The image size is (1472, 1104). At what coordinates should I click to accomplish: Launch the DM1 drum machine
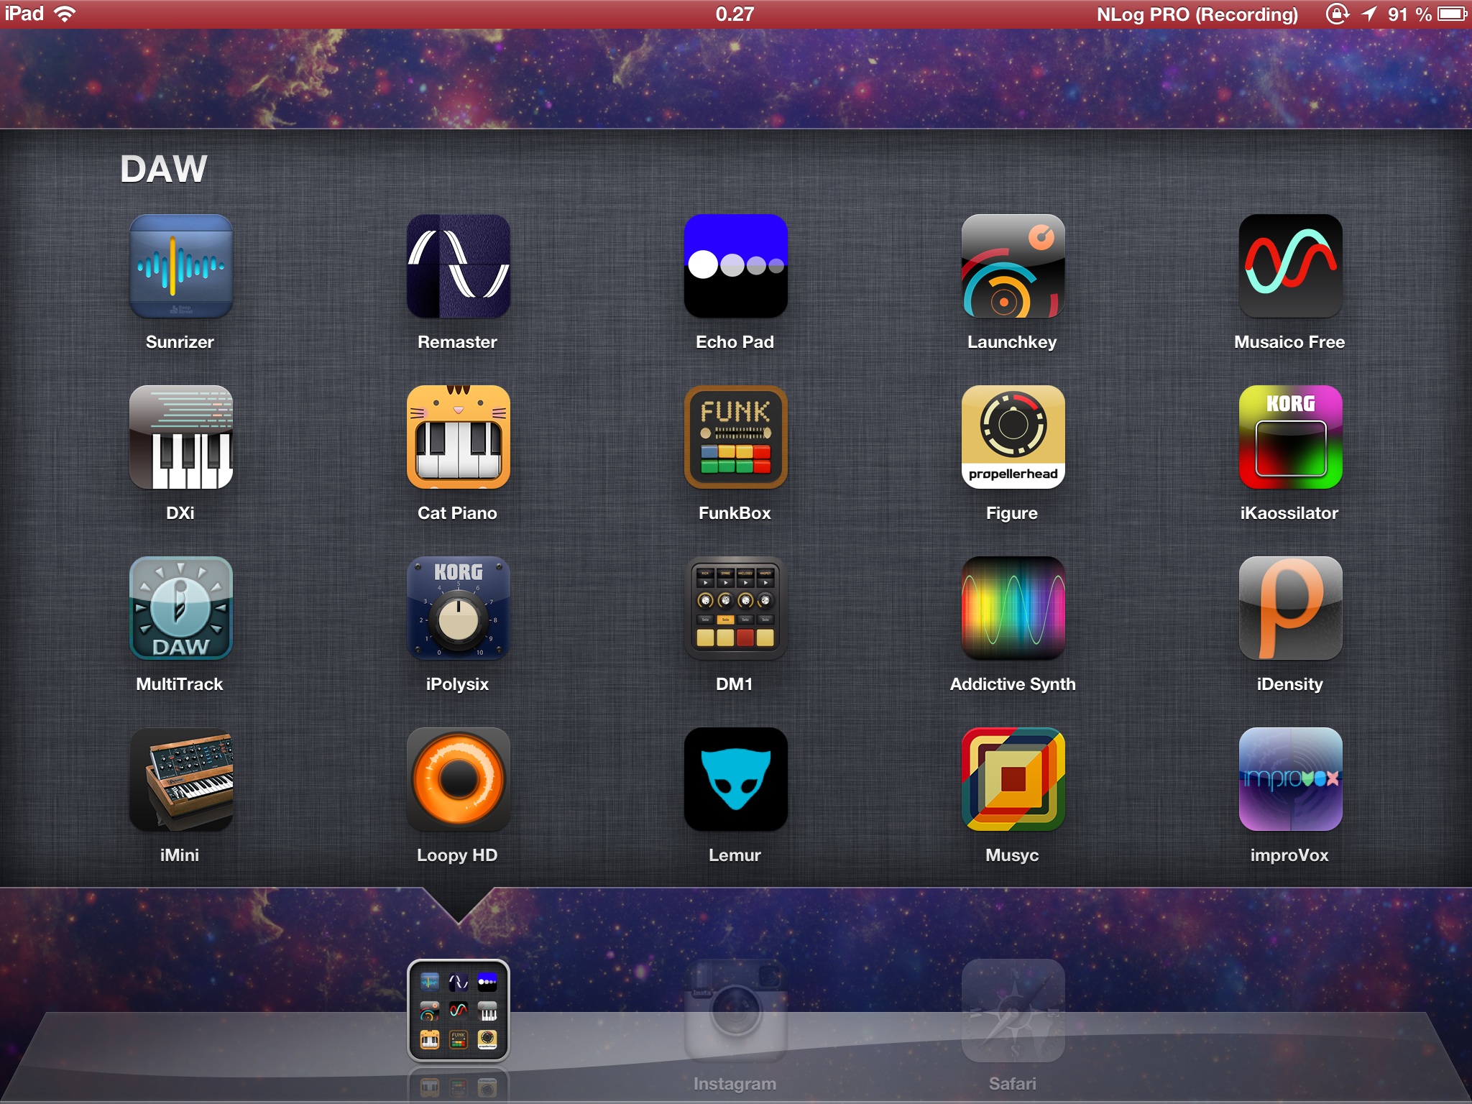coord(735,608)
